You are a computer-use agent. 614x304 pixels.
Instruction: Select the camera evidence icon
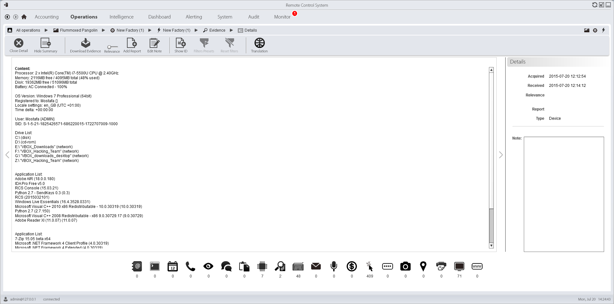tap(405, 266)
